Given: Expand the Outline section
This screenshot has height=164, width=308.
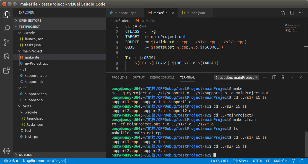Looking at the screenshot, I should pyautogui.click(x=60, y=155).
